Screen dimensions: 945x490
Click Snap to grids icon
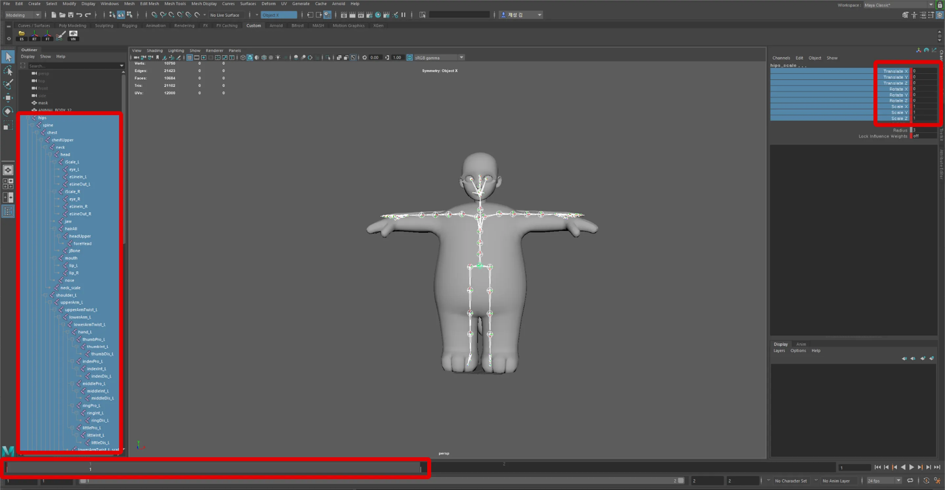pos(155,15)
